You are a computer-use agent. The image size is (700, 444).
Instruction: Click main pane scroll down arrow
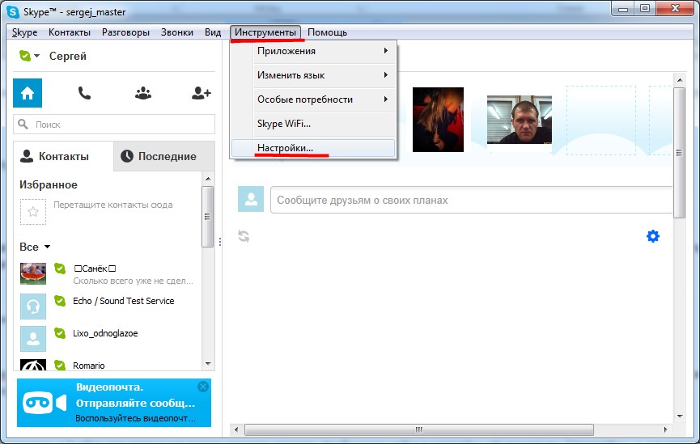point(680,417)
